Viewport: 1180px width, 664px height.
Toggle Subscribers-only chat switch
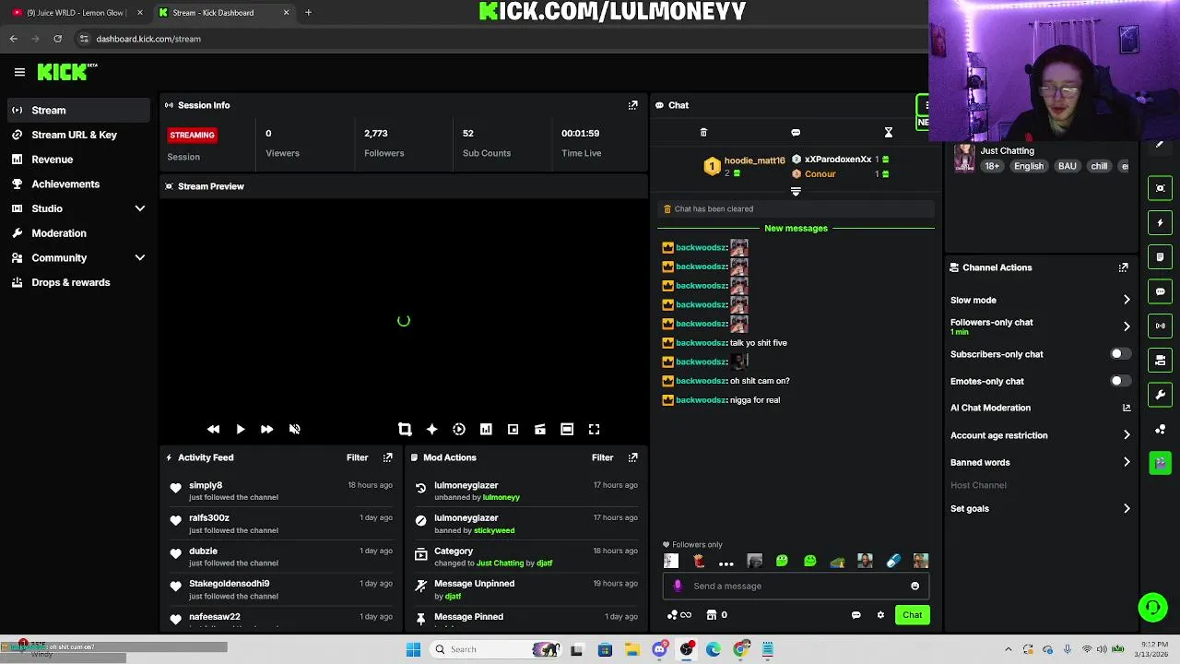pyautogui.click(x=1119, y=354)
